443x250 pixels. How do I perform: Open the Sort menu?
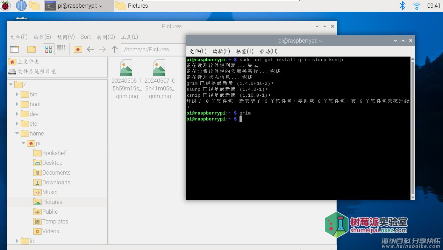click(x=86, y=37)
